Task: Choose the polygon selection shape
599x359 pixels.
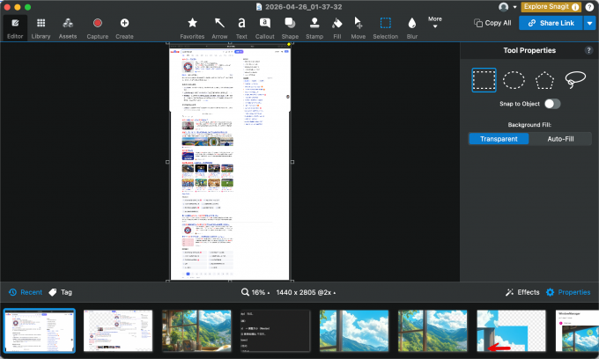Action: tap(544, 80)
